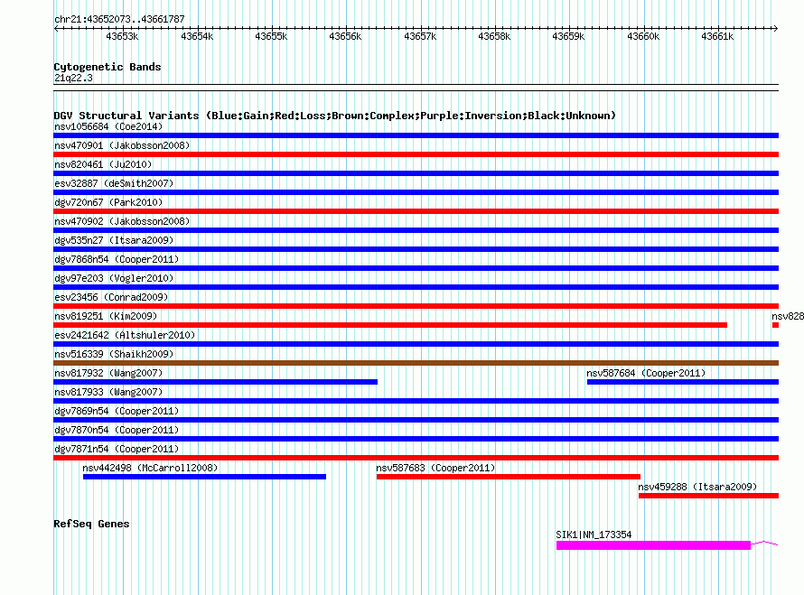Click the RefSeq Genes track title

91,524
